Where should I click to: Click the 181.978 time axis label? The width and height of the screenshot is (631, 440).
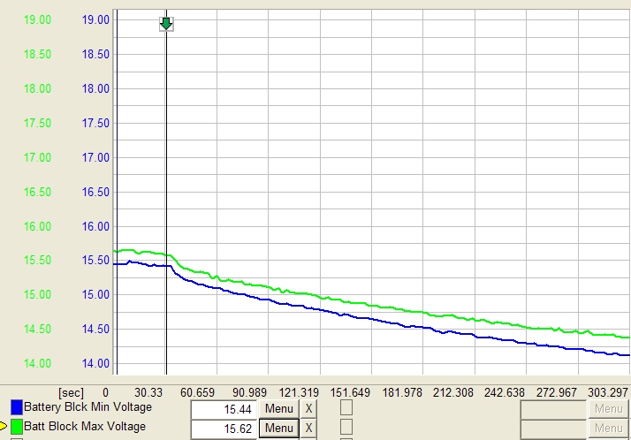pyautogui.click(x=402, y=392)
